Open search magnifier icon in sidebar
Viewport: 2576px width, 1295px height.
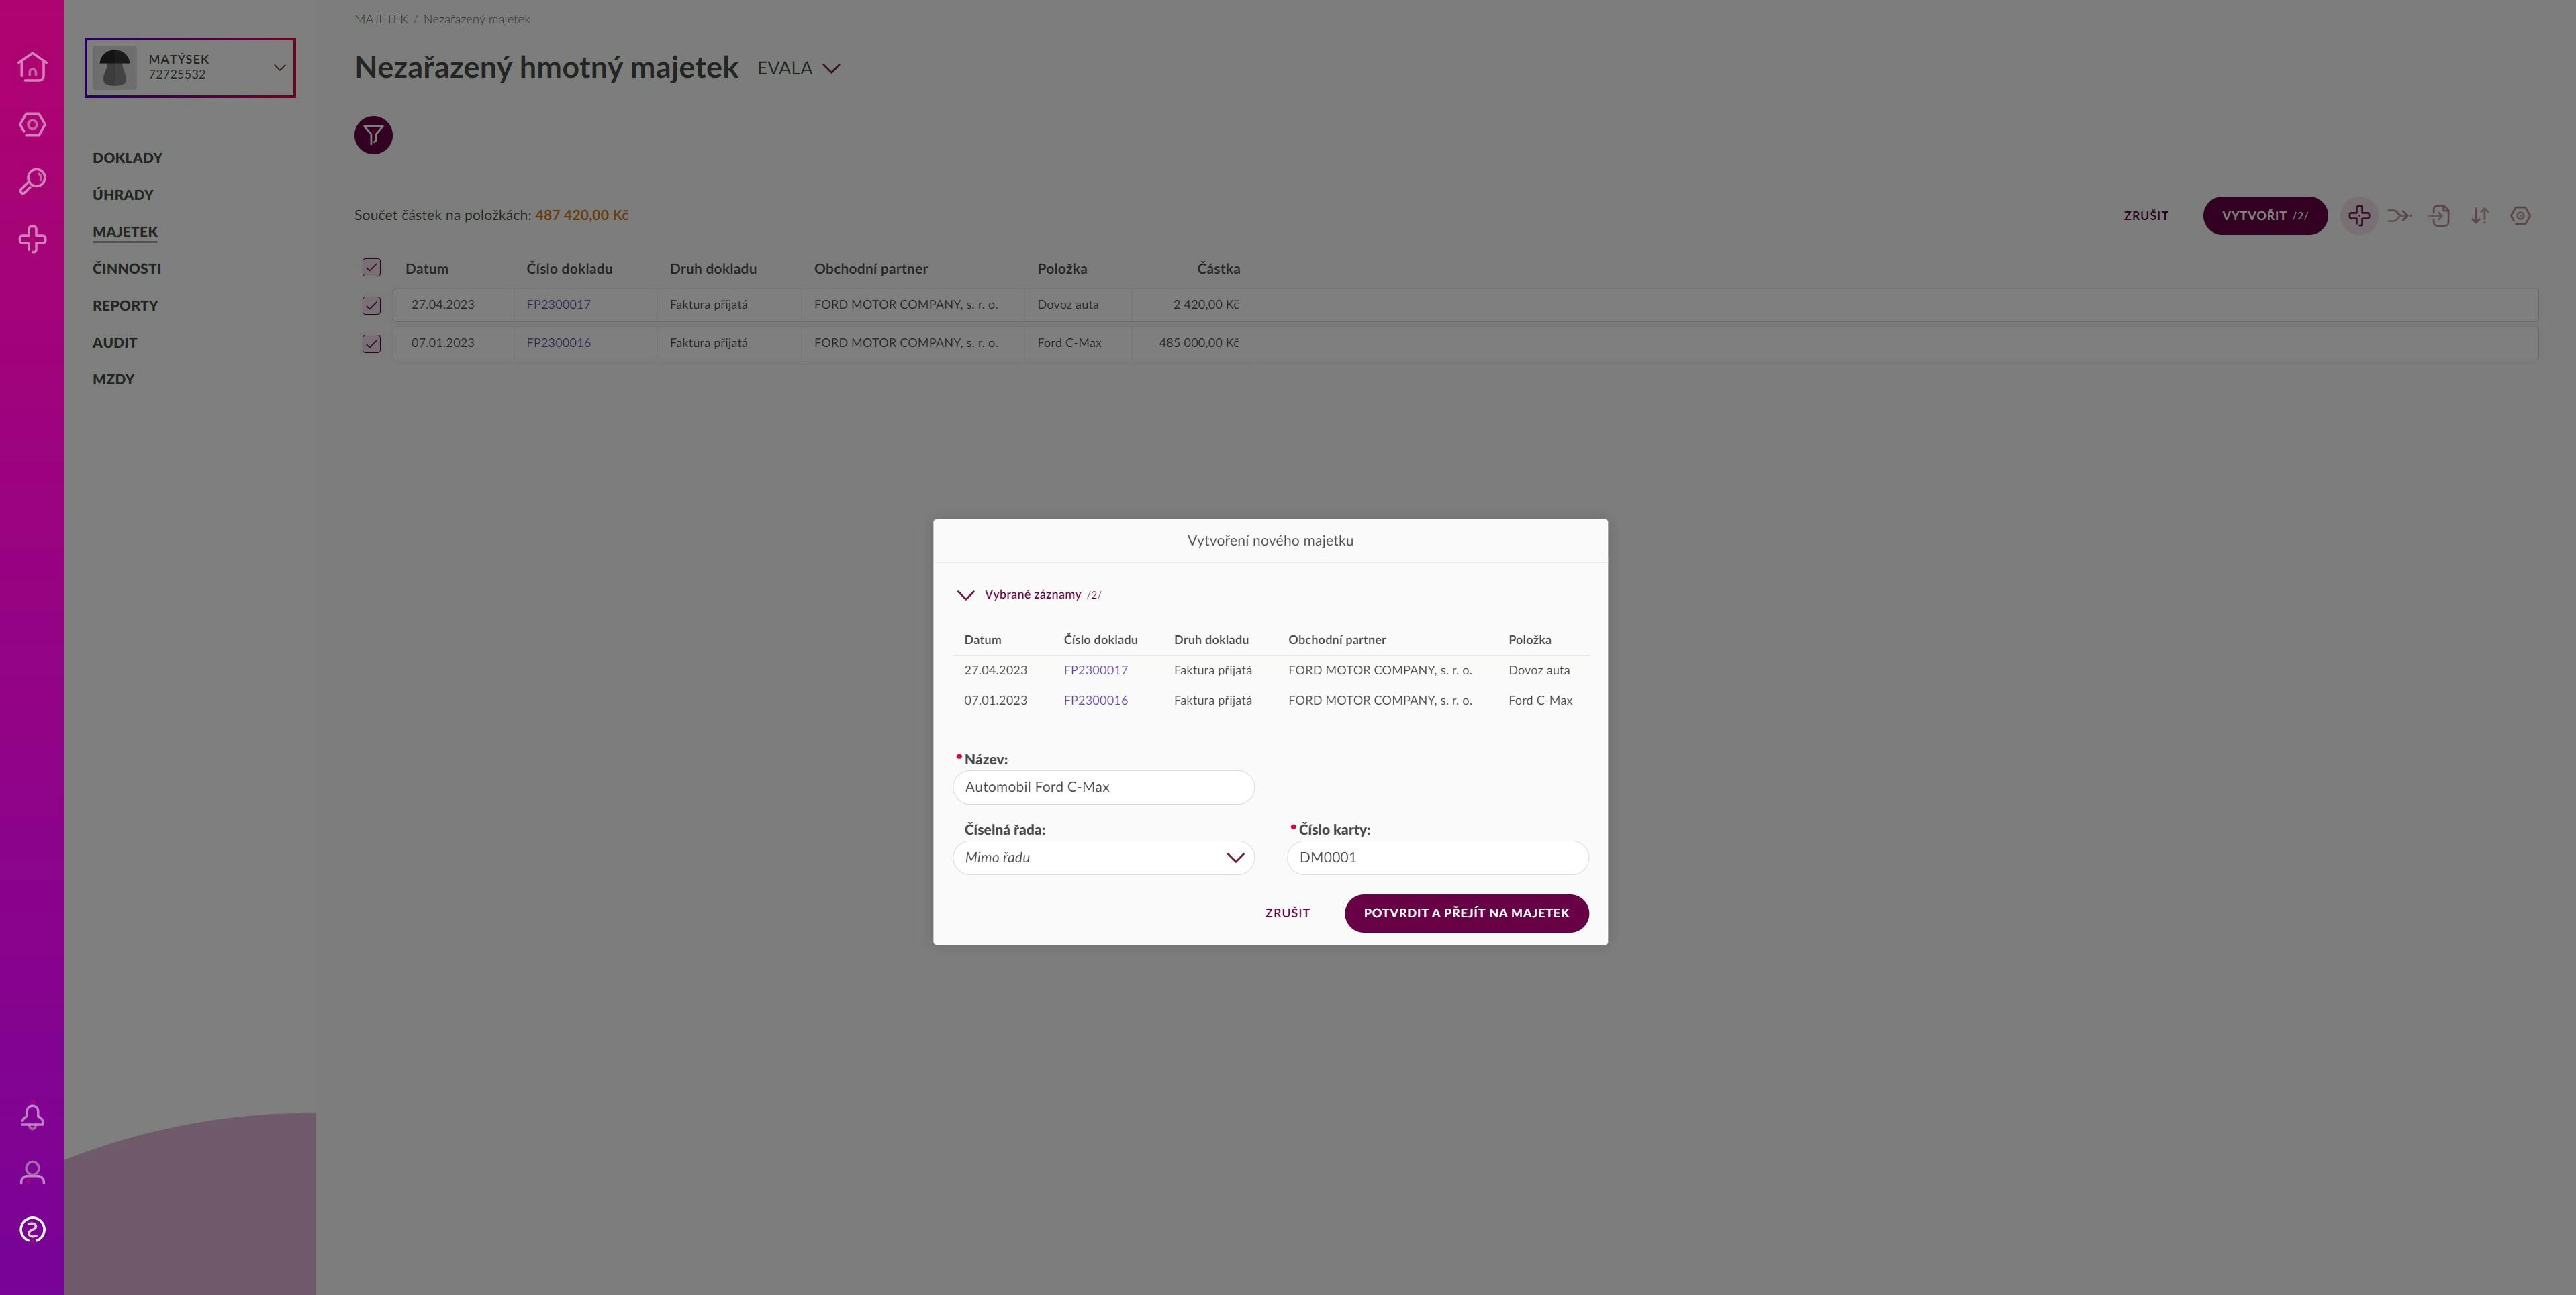click(32, 182)
